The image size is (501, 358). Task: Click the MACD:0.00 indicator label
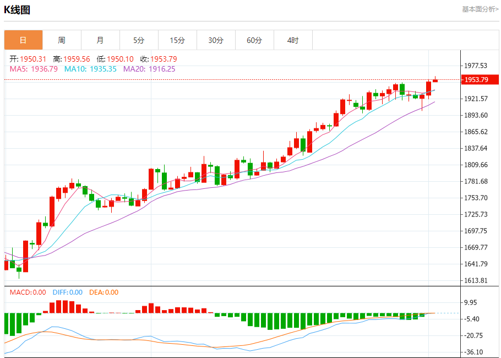[28, 292]
